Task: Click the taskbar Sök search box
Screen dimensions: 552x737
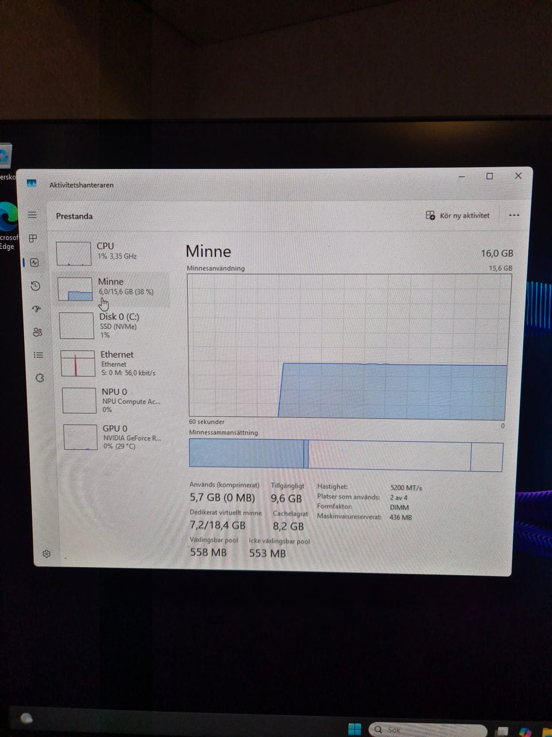Action: (x=428, y=730)
